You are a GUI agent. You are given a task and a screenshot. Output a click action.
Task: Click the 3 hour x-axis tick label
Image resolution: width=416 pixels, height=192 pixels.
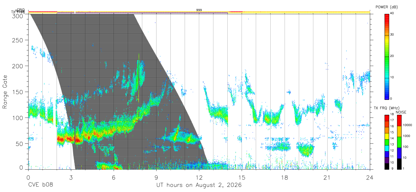[x=71, y=177]
